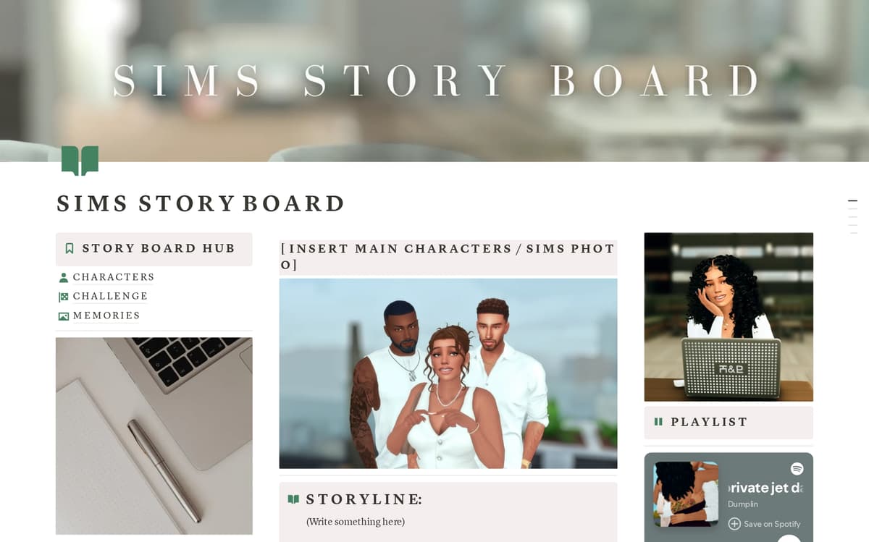
Task: Click the green icon beside Playlist
Action: coord(658,422)
